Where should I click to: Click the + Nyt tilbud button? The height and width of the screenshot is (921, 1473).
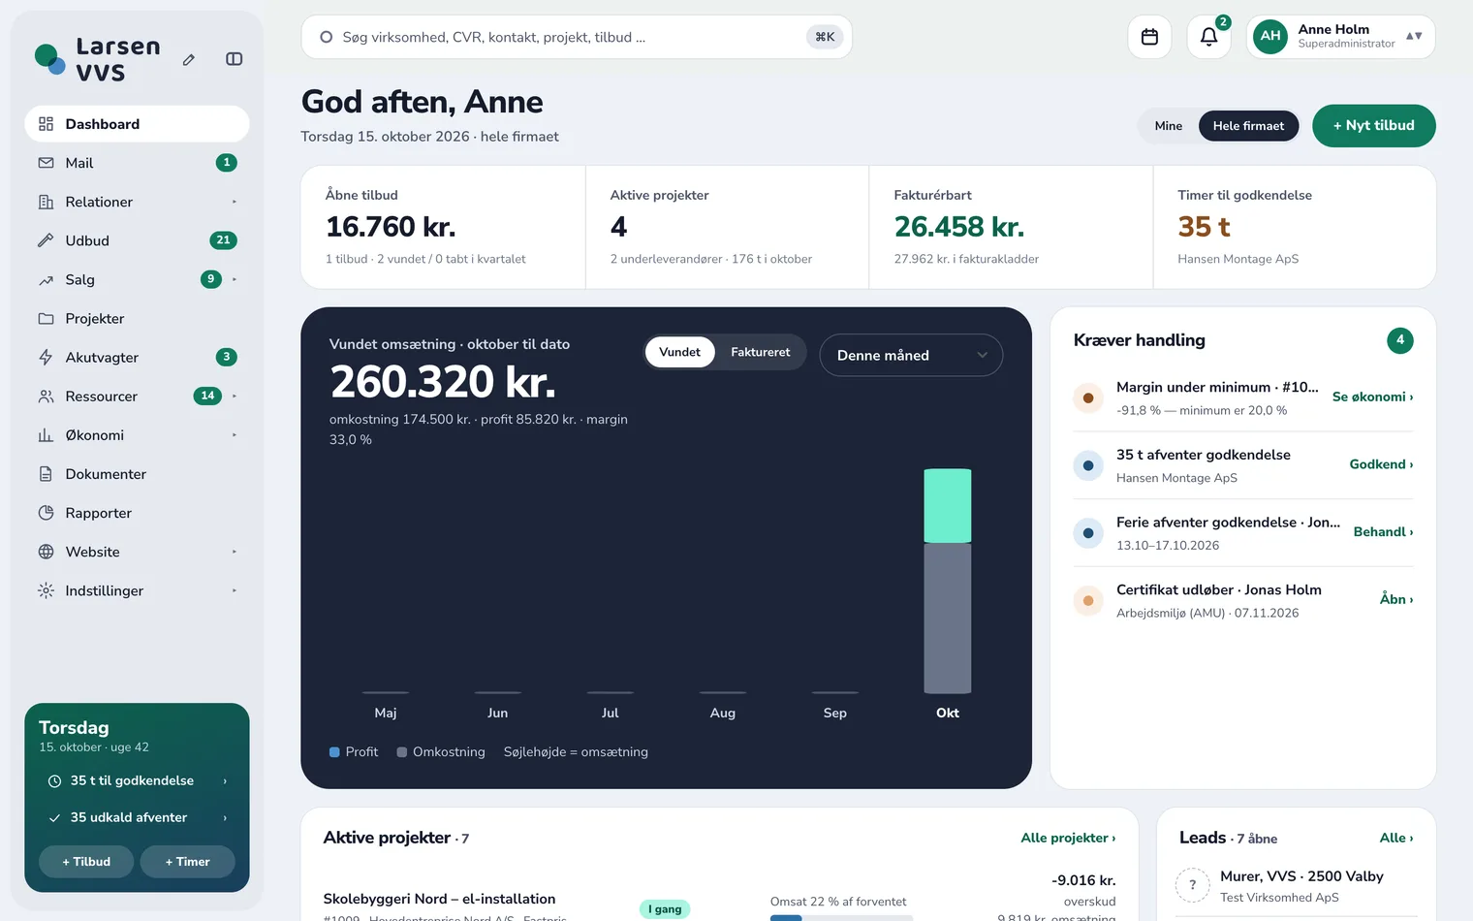(1373, 126)
